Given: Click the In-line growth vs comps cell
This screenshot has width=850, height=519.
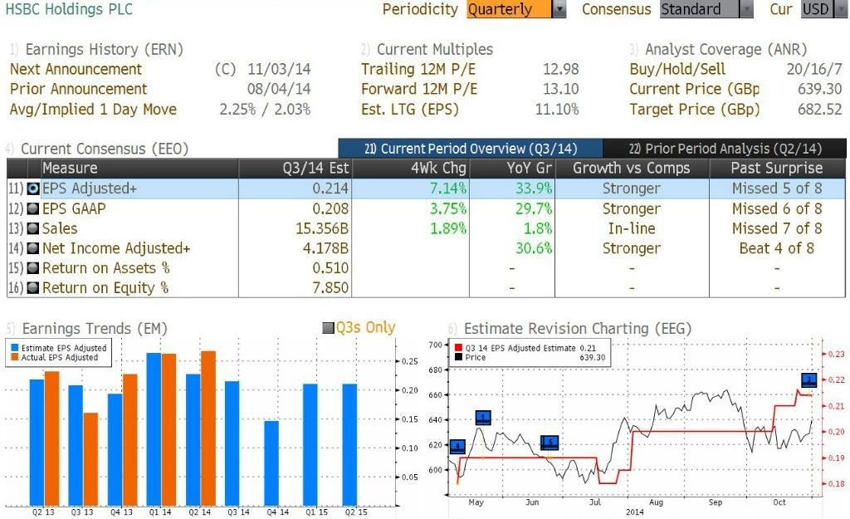Looking at the screenshot, I should 632,229.
